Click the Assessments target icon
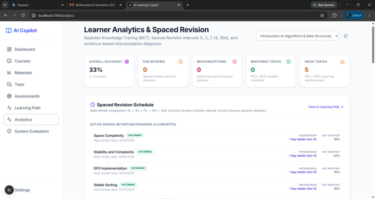375x199 pixels. (x=9, y=96)
